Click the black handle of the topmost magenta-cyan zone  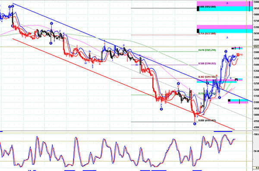point(198,9)
